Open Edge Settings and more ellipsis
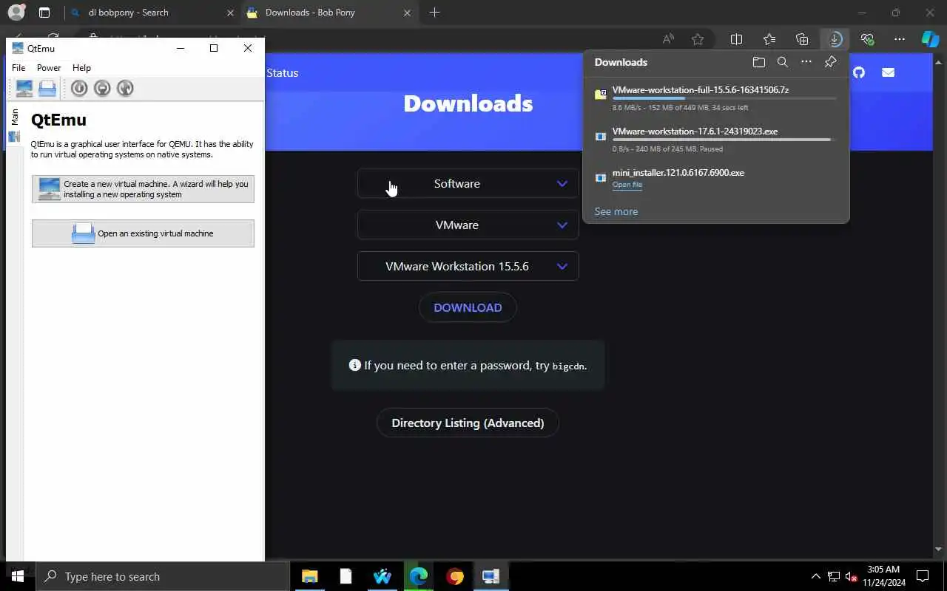The height and width of the screenshot is (591, 947). coord(900,39)
